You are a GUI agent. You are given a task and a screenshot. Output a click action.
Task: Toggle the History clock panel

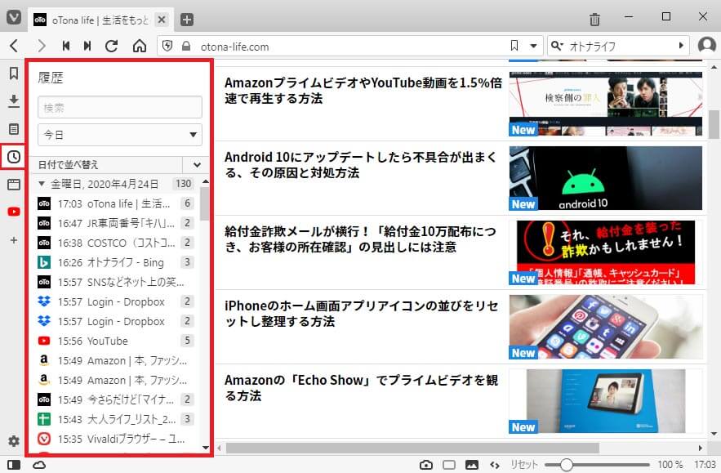(x=14, y=156)
